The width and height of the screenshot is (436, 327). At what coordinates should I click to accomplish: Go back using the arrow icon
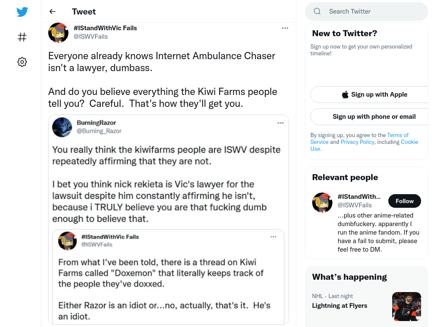pyautogui.click(x=52, y=11)
